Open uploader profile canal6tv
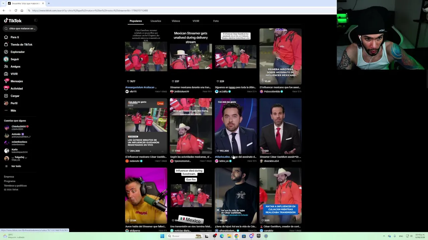Viewport: 428px width, 240px height. 269,231
